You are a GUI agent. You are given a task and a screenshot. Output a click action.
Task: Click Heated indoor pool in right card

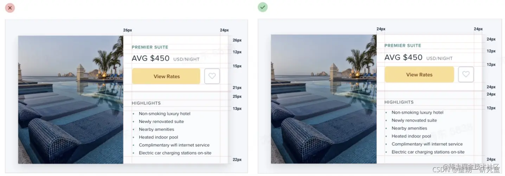[x=411, y=136]
